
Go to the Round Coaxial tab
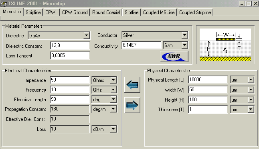pos(106,12)
